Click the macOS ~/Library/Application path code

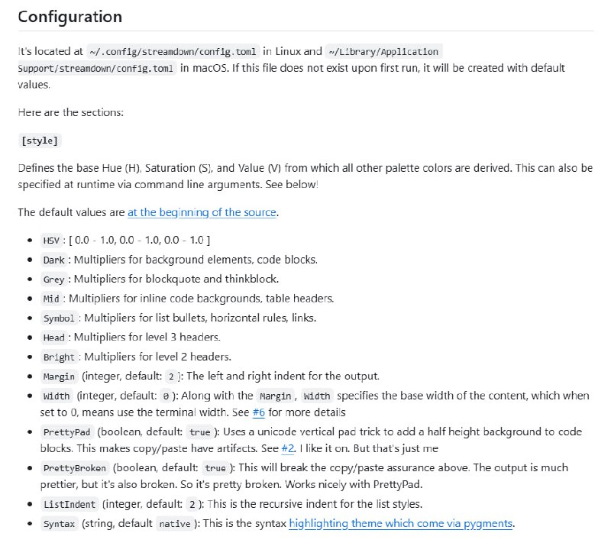(x=383, y=52)
